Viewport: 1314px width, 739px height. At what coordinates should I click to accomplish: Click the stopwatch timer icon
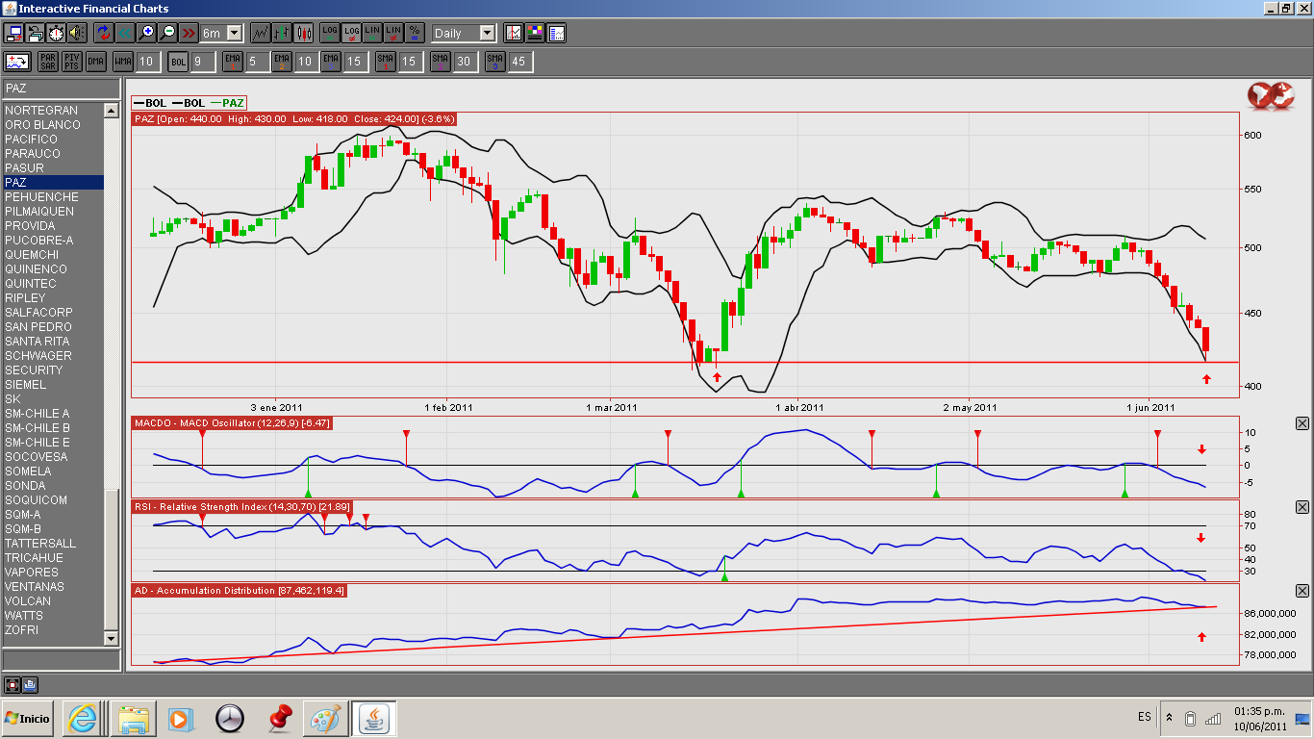pos(57,33)
